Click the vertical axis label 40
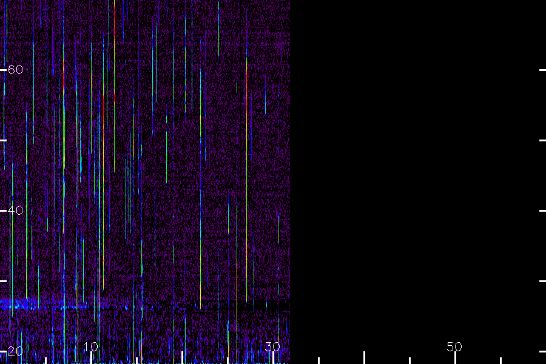 pos(15,211)
